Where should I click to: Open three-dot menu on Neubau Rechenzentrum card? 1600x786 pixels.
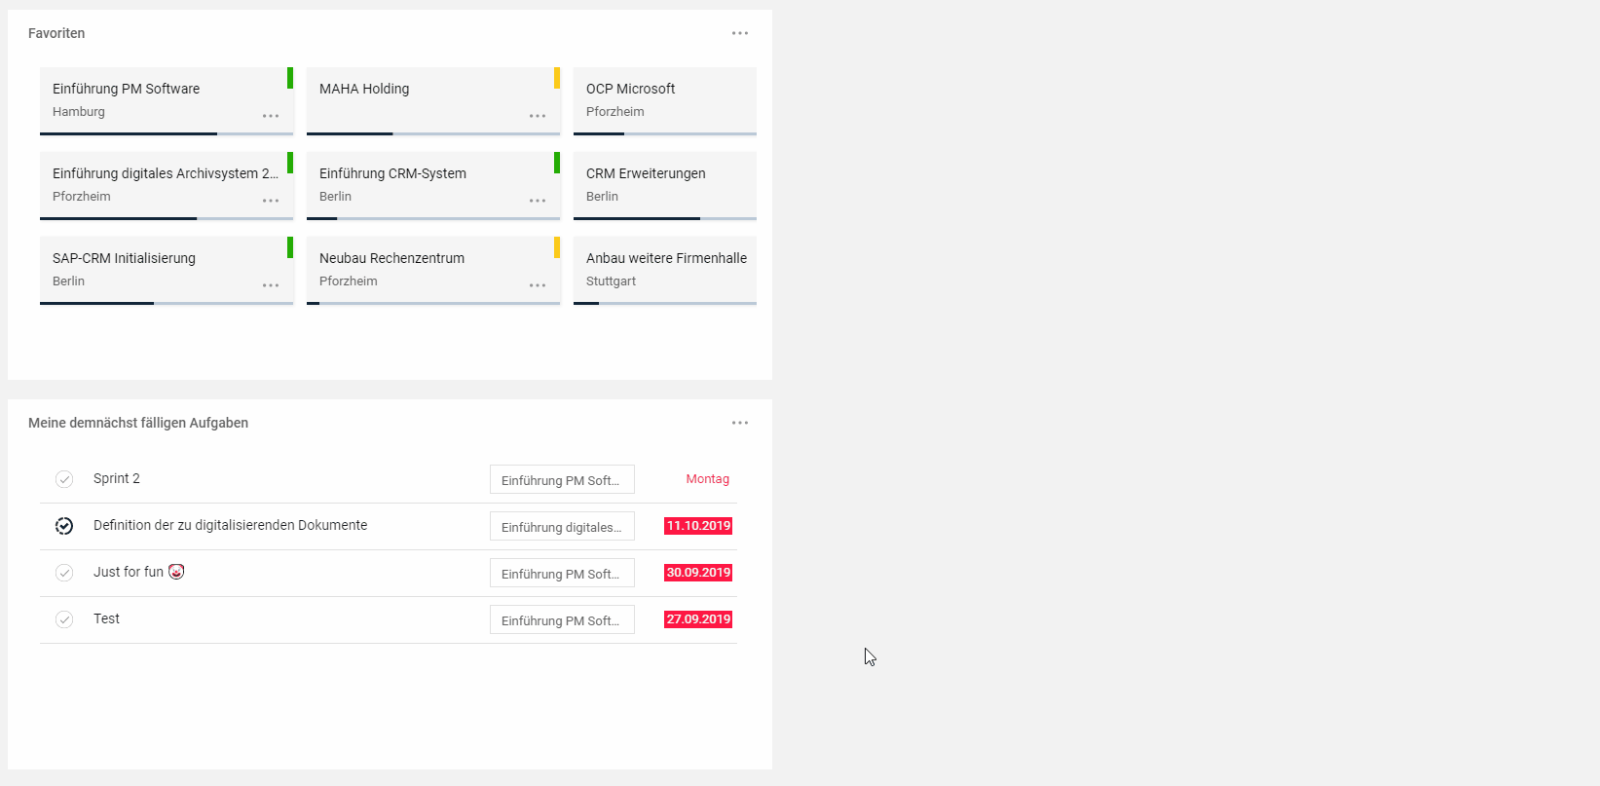click(x=538, y=285)
